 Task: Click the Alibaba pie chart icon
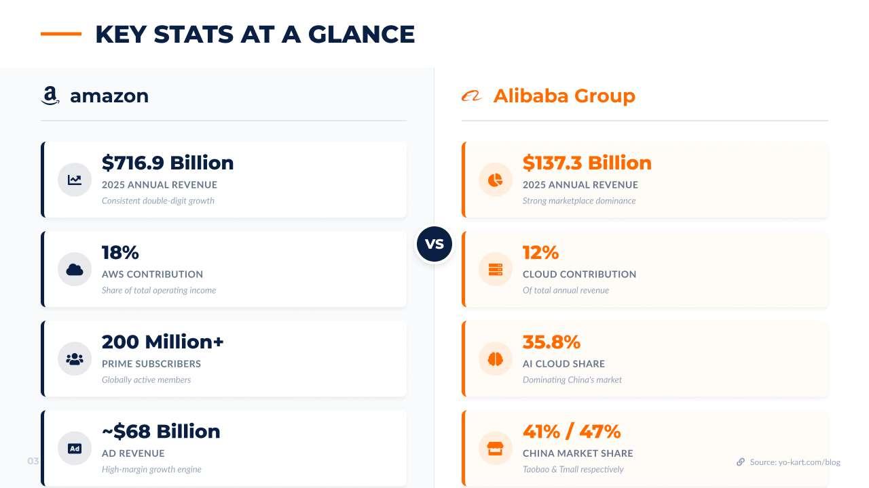496,180
